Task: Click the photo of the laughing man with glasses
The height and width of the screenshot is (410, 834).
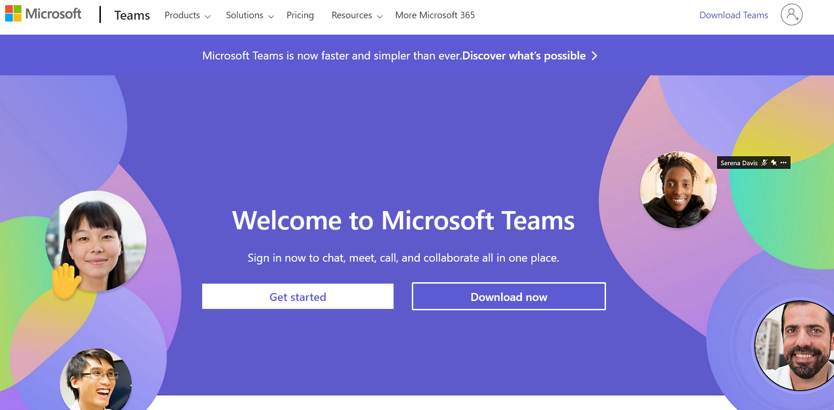Action: coord(96,379)
